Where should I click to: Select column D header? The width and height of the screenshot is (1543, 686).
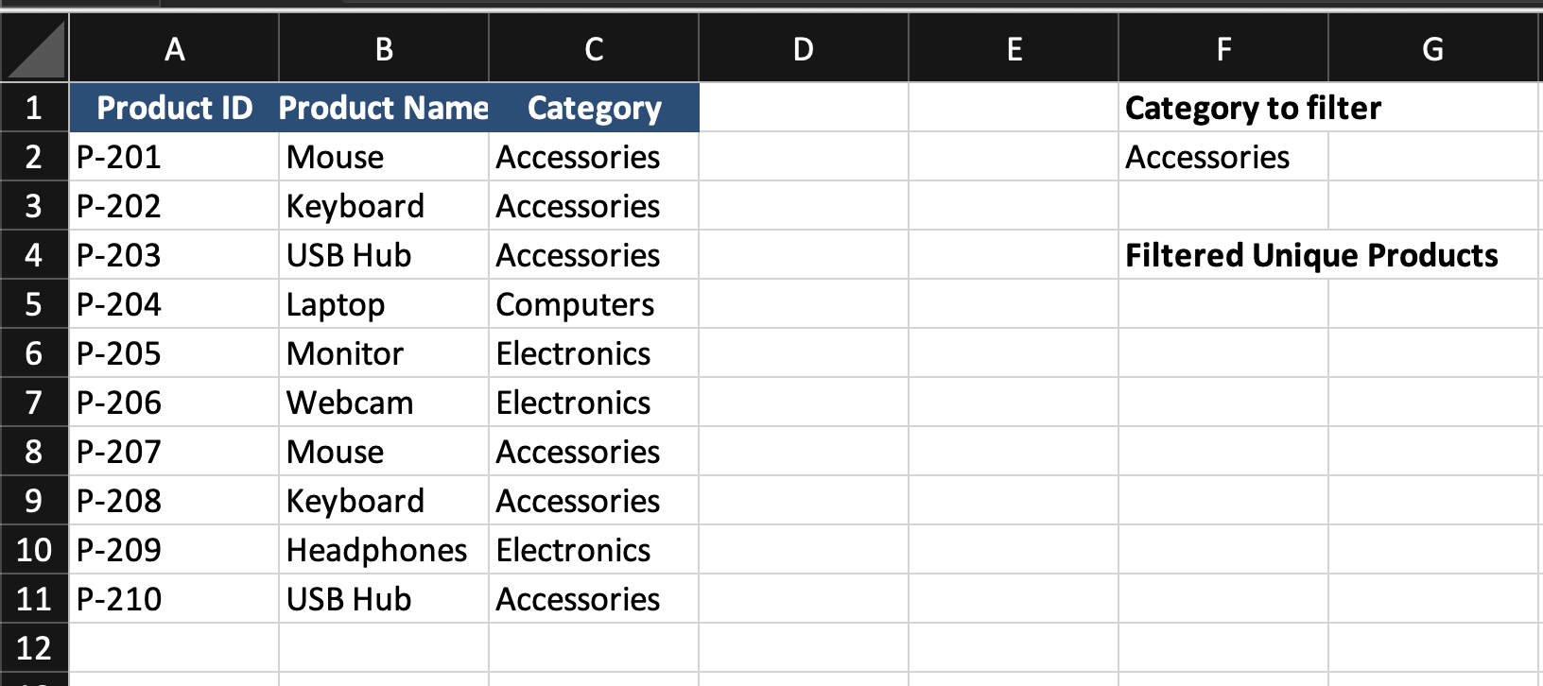coord(804,48)
